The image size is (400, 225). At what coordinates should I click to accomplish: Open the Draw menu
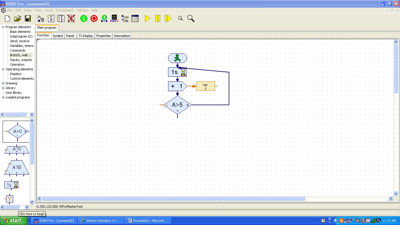pyautogui.click(x=28, y=10)
